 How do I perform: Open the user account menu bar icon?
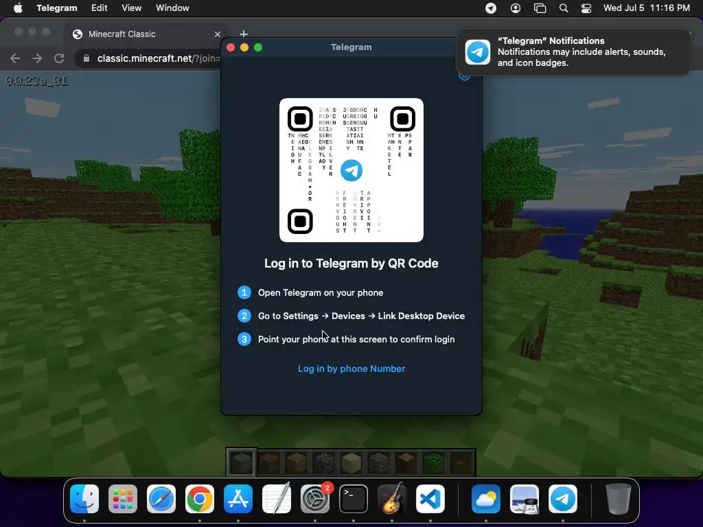(x=516, y=8)
